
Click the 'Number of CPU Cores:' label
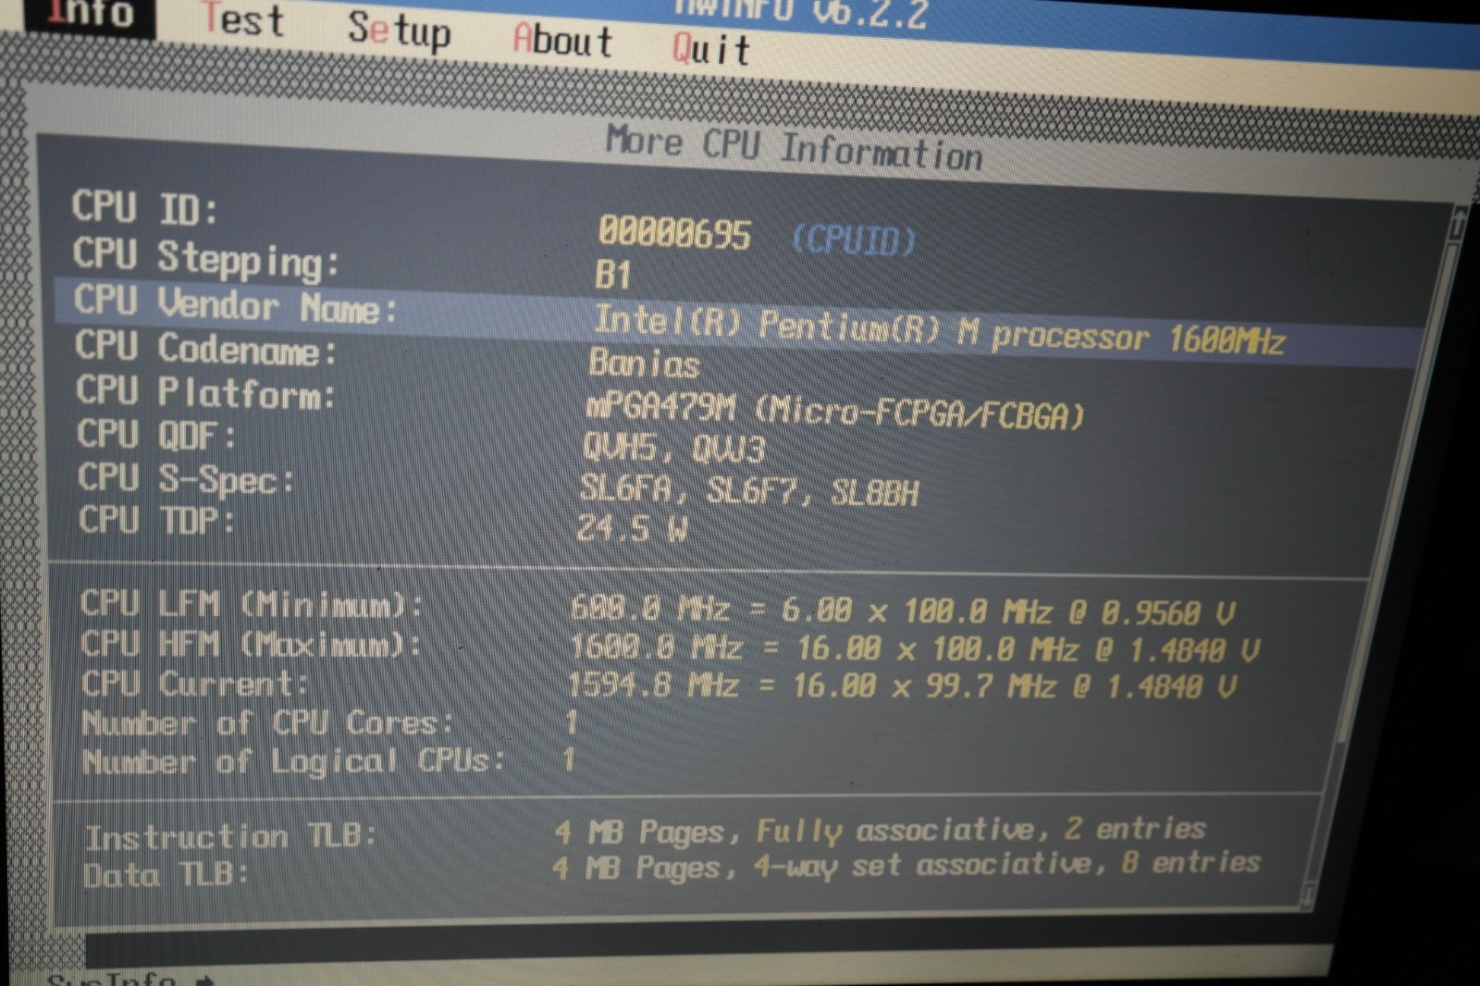[268, 722]
